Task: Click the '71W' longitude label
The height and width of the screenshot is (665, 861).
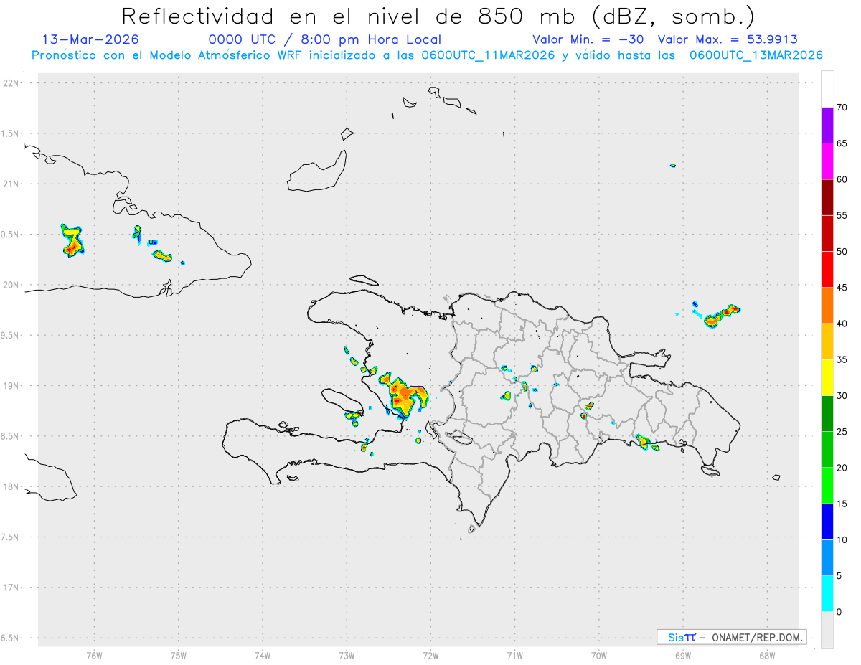Action: [x=514, y=655]
